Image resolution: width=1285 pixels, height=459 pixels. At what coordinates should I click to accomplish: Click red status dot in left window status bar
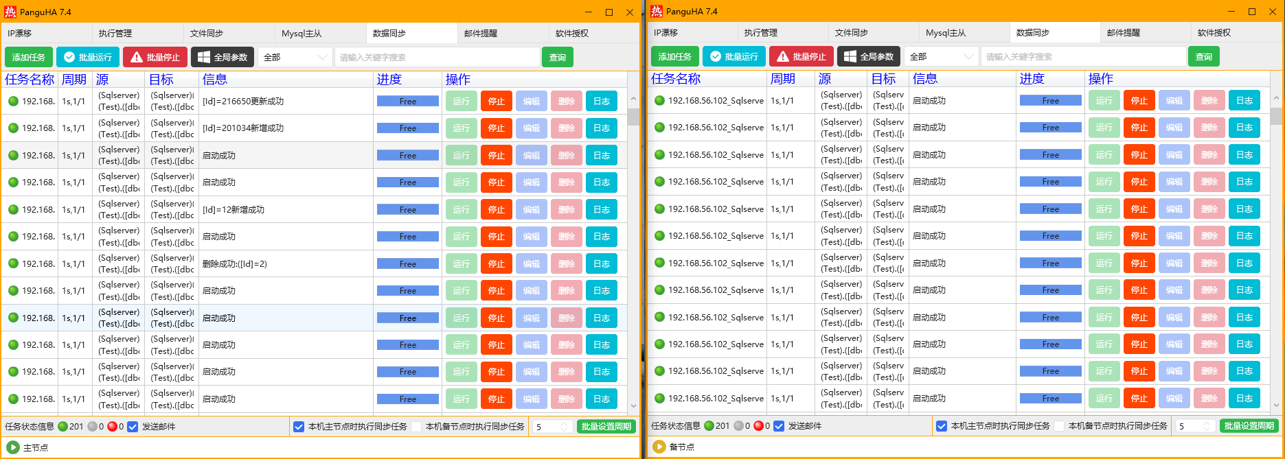pos(113,426)
